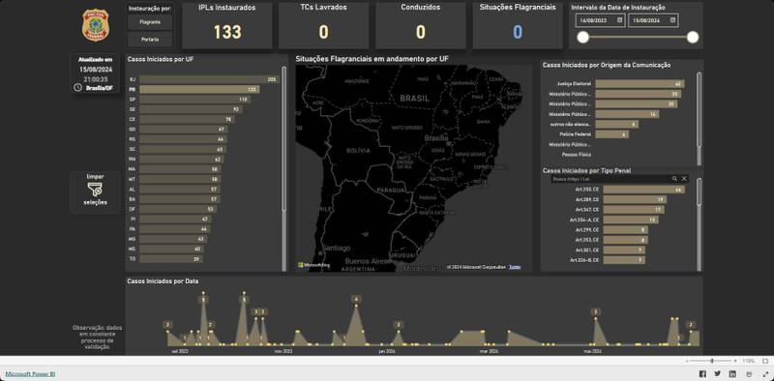Viewport: 774px width, 381px height.
Task: Click scrollbar of Tipo Penal chart
Action: tap(699, 191)
